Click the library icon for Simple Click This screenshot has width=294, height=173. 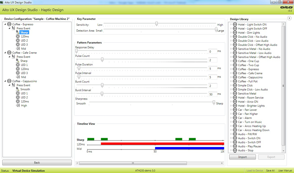(235, 85)
